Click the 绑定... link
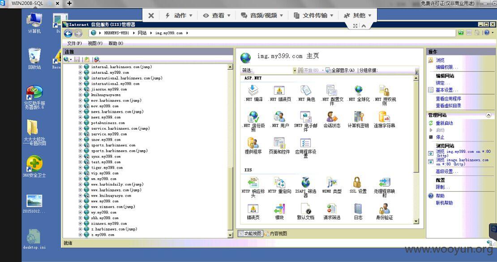This screenshot has height=262, width=497. [442, 83]
